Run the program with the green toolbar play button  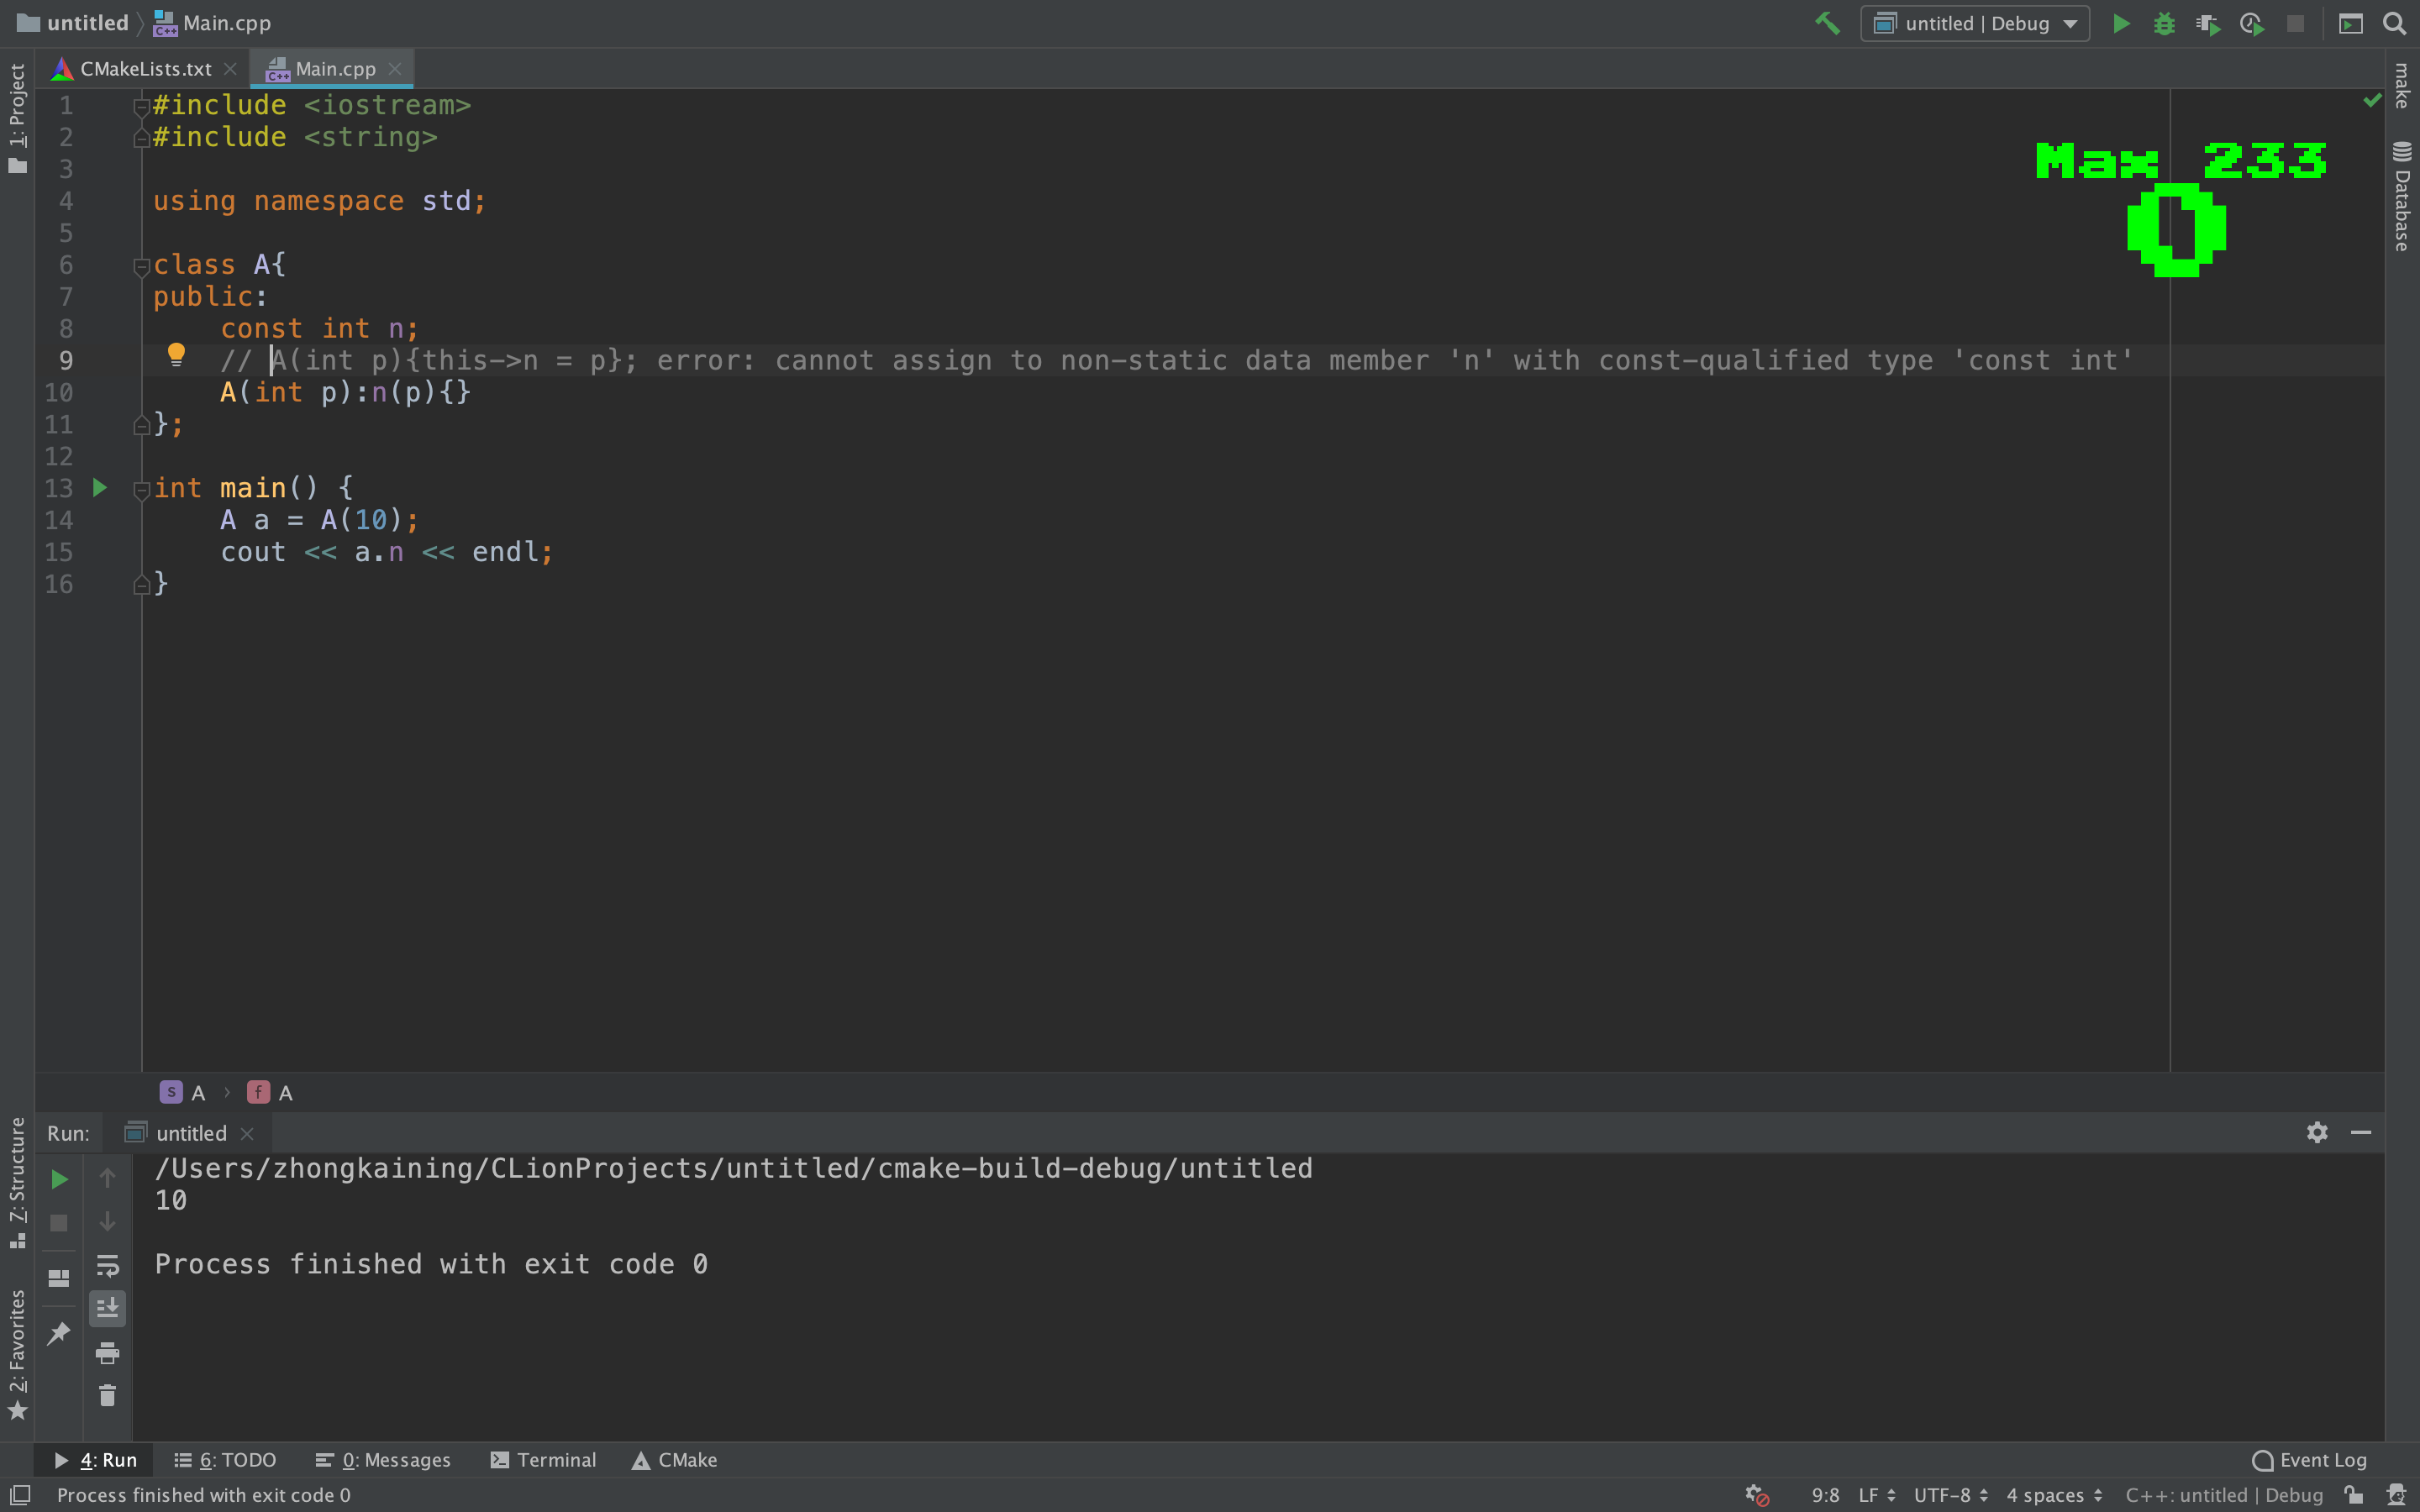click(x=2120, y=23)
